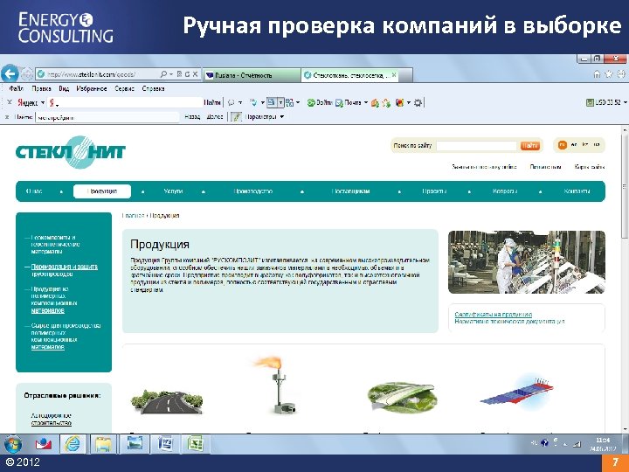Switch to the Rusiana - Отчётность tab
The image size is (629, 472).
(x=251, y=75)
